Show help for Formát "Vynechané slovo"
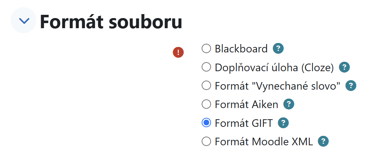This screenshot has height=159, width=365. coord(351,86)
